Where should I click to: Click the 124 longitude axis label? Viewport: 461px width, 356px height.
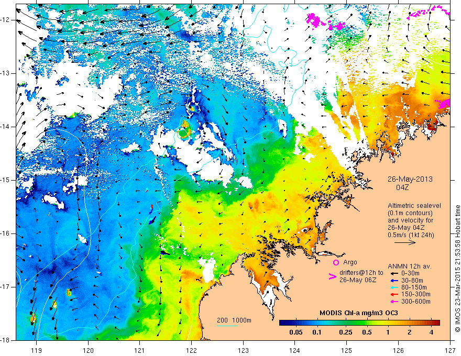(x=295, y=350)
